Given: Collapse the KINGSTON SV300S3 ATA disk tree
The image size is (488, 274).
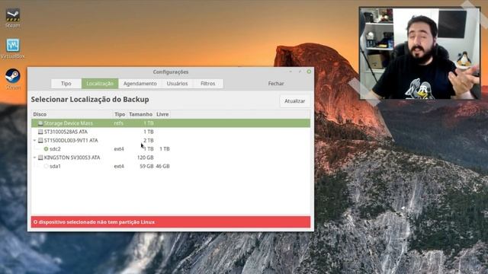Looking at the screenshot, I should [x=34, y=158].
